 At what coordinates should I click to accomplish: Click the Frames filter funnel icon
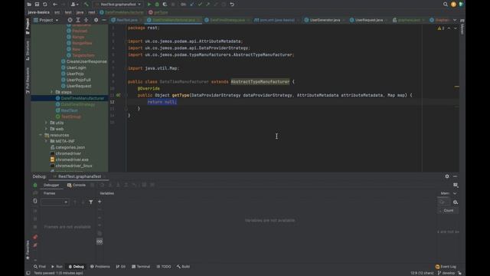[x=90, y=202]
